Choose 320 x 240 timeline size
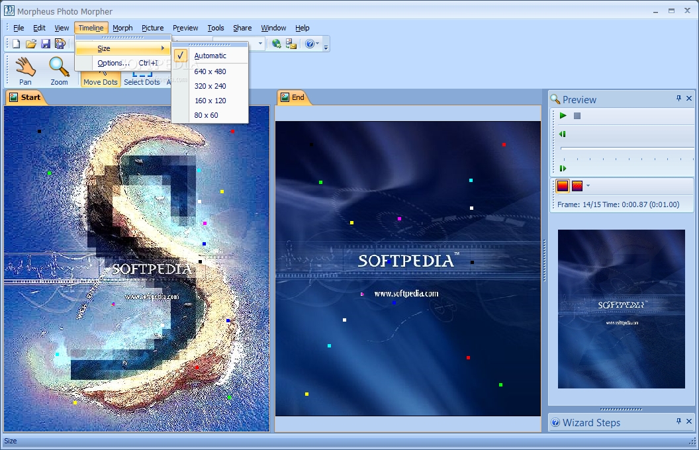Screen dimensions: 699x450 pyautogui.click(x=210, y=86)
